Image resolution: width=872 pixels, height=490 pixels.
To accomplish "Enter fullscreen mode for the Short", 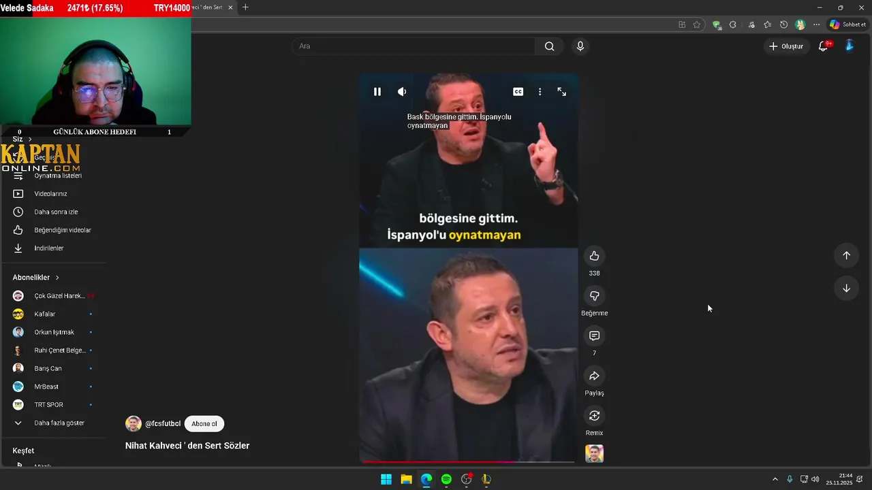I will [562, 92].
